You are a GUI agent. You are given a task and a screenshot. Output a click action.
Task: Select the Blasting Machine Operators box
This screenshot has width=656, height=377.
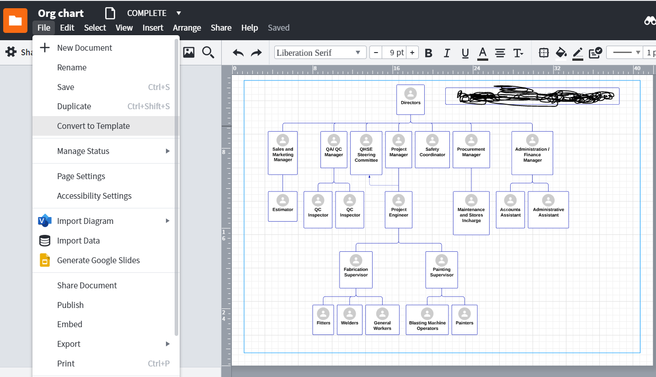[x=427, y=320]
